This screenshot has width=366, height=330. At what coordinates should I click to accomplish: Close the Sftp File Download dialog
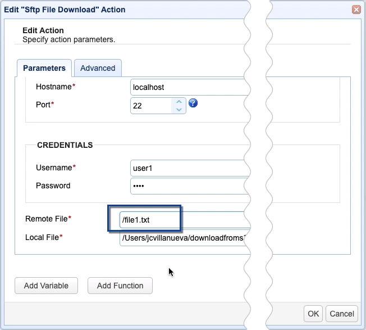tap(356, 10)
